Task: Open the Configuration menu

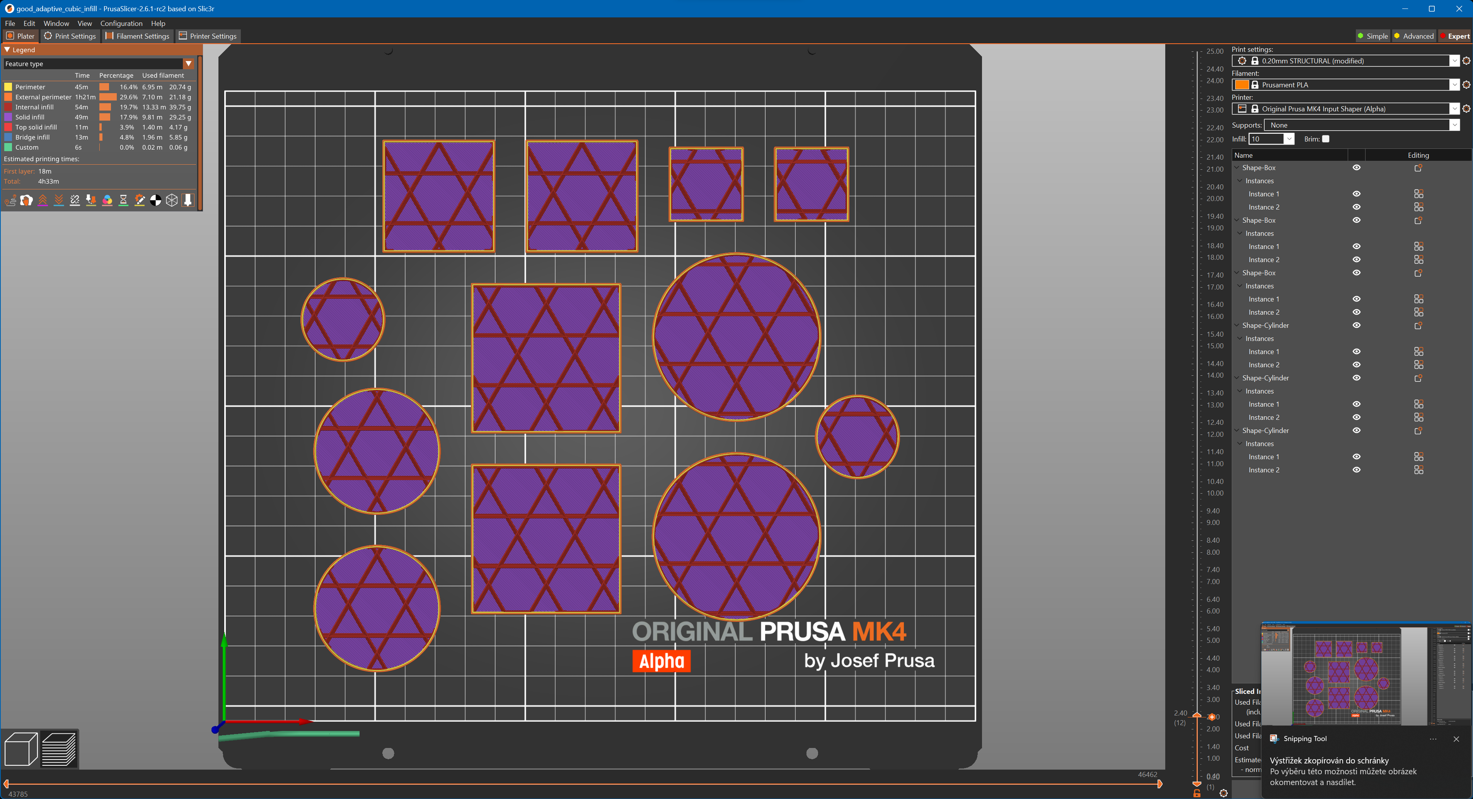Action: 121,24
